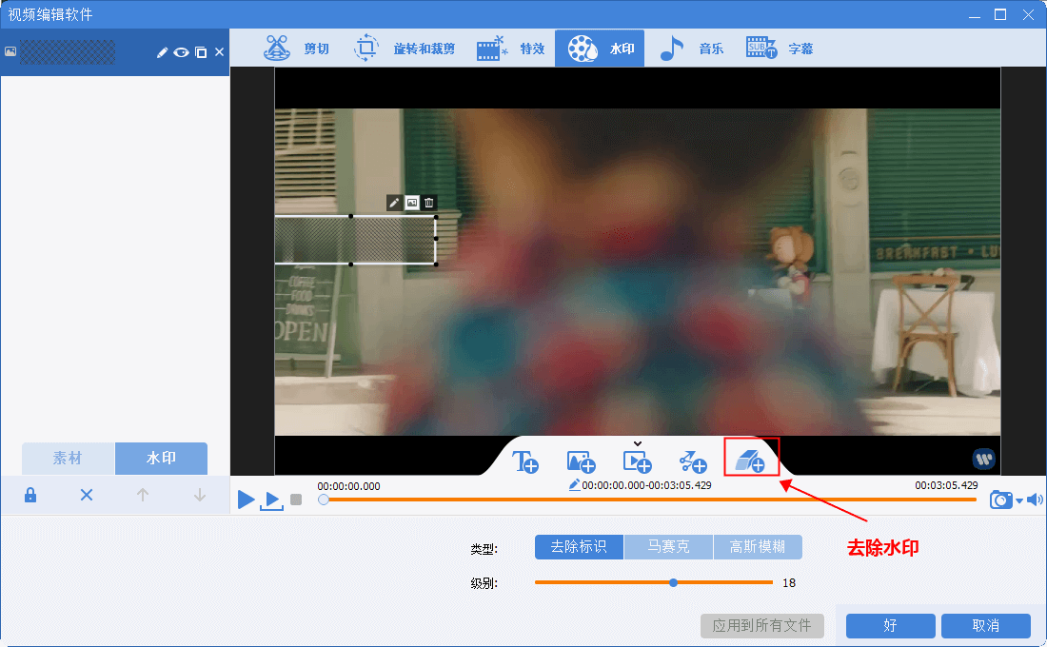The width and height of the screenshot is (1047, 647).
Task: Open the 剪切 (cut) tab
Action: tap(296, 49)
